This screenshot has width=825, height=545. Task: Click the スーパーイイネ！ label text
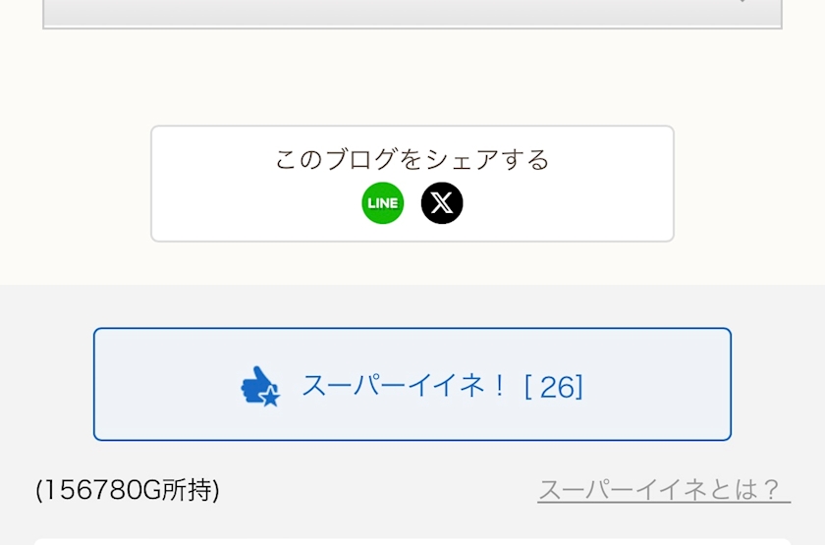pyautogui.click(x=404, y=386)
